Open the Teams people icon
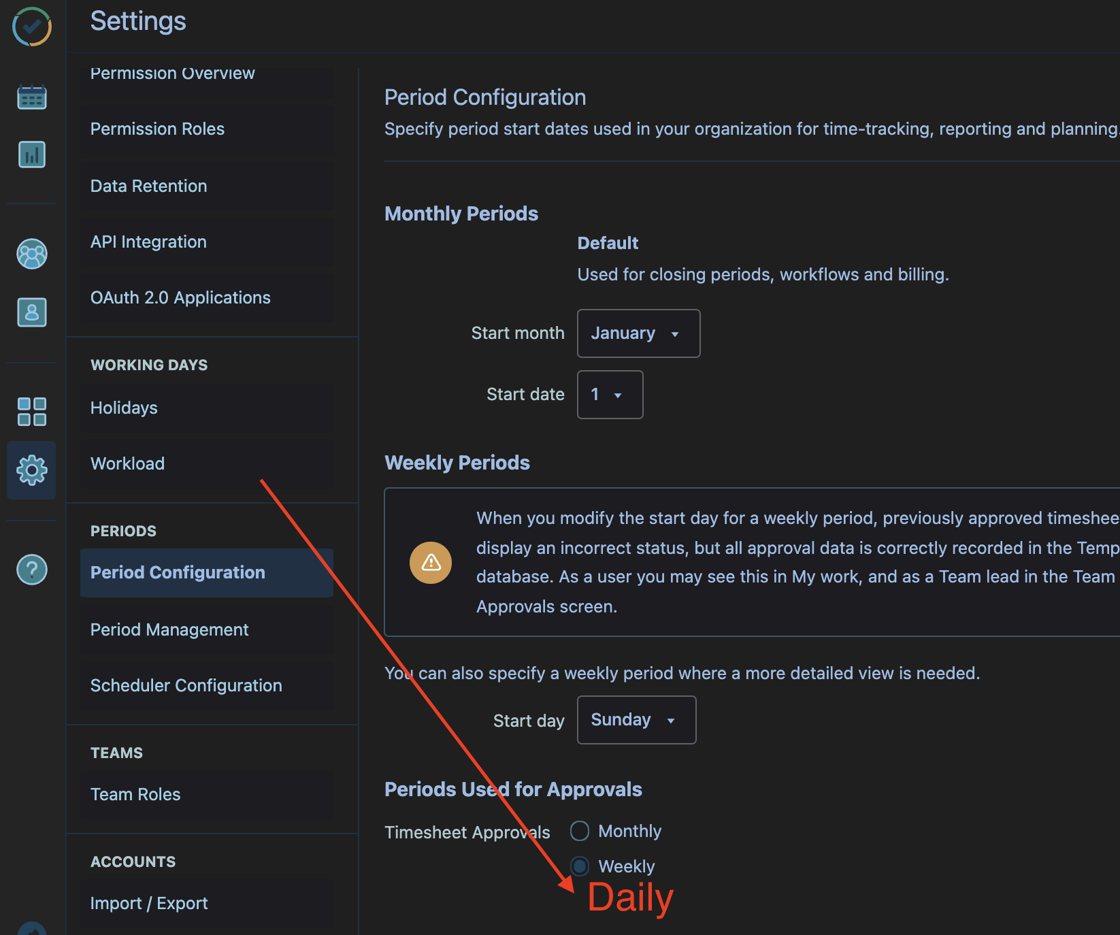Screen dimensions: 1120x935 [x=32, y=255]
